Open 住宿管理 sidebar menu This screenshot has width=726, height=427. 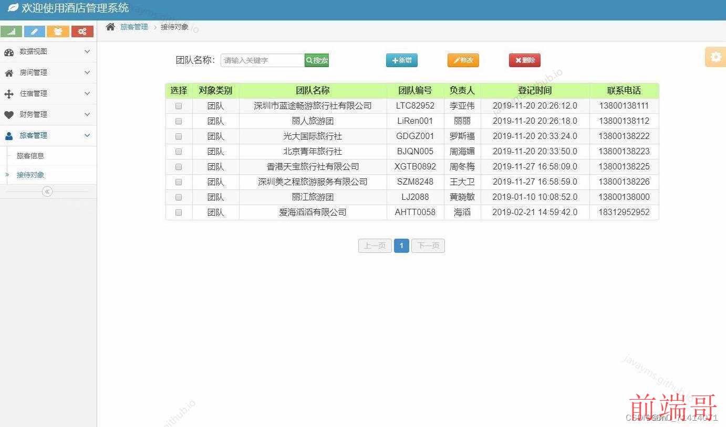click(x=48, y=93)
